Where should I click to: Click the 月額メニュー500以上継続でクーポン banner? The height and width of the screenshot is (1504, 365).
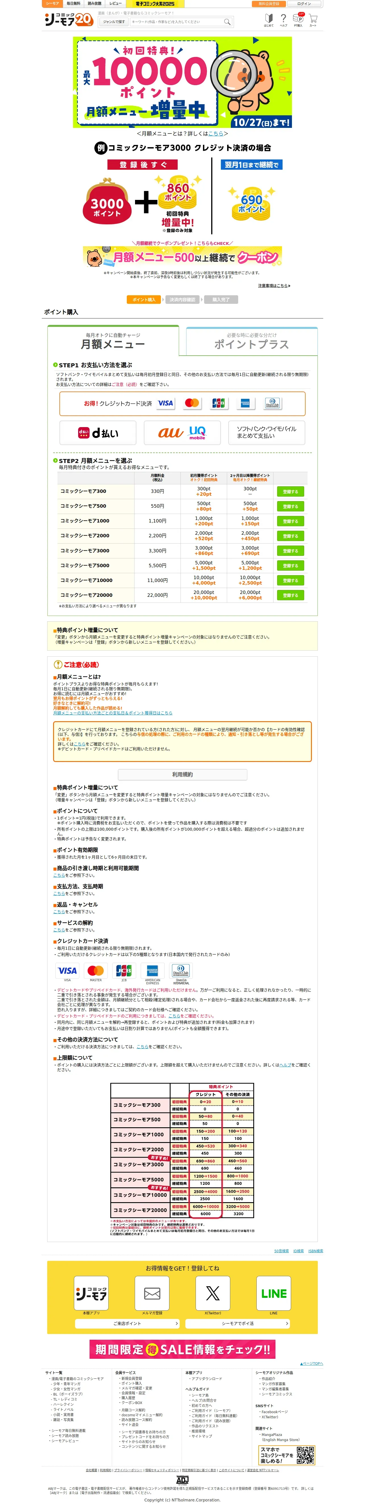[x=182, y=256]
